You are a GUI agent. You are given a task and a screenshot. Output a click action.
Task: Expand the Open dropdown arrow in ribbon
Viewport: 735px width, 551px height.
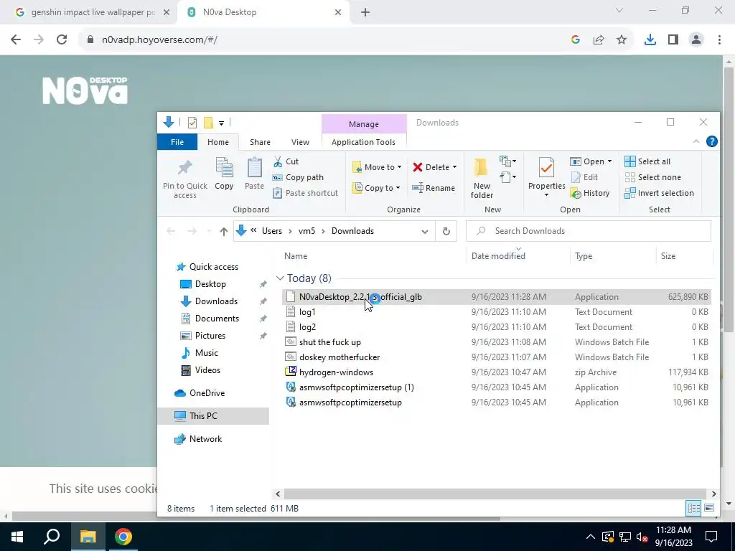click(x=609, y=161)
